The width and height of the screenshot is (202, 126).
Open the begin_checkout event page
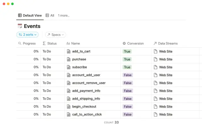[84, 106]
